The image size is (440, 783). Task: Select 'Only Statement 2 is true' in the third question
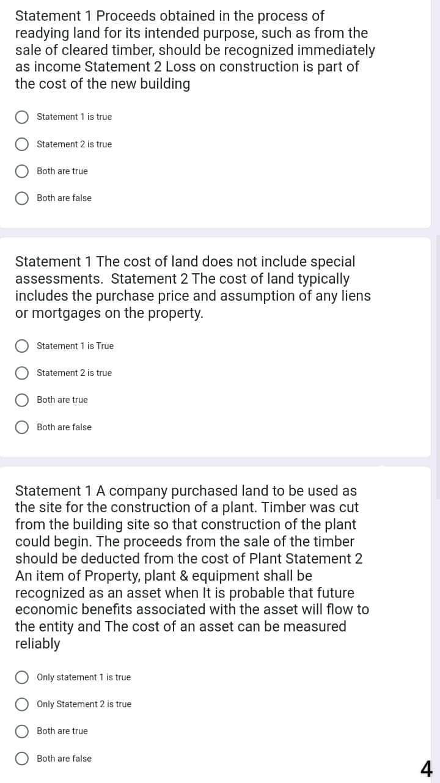click(x=22, y=704)
